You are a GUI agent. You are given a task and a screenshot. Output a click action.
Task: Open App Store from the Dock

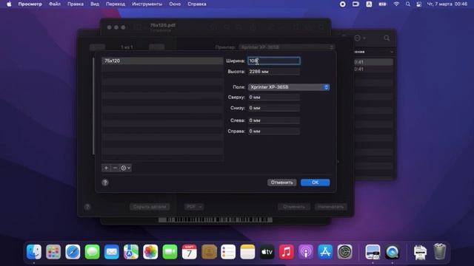point(325,252)
